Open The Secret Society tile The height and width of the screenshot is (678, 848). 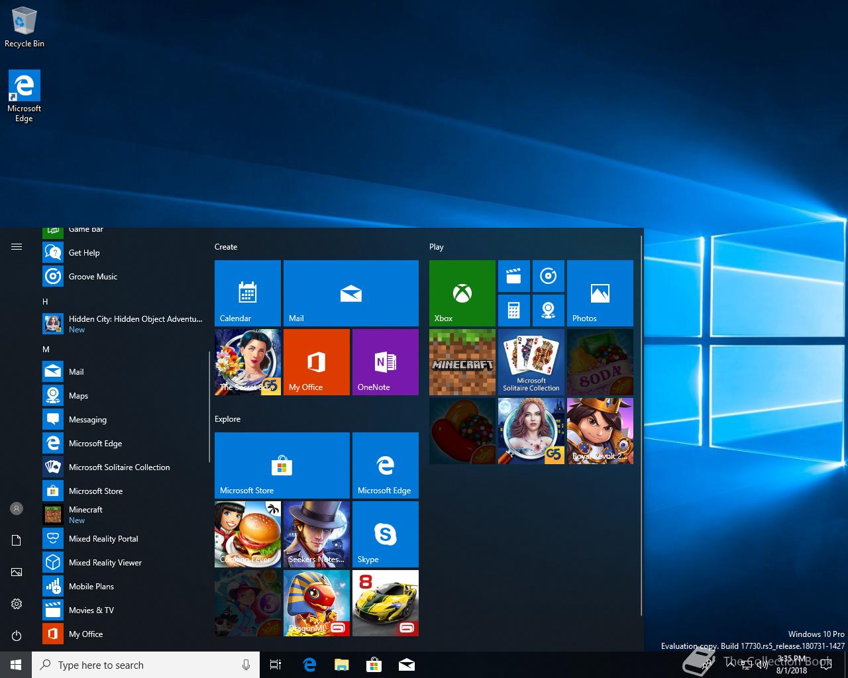coord(248,362)
